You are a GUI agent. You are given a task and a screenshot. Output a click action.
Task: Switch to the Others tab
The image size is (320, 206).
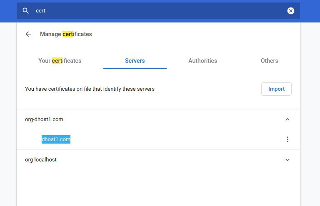270,61
